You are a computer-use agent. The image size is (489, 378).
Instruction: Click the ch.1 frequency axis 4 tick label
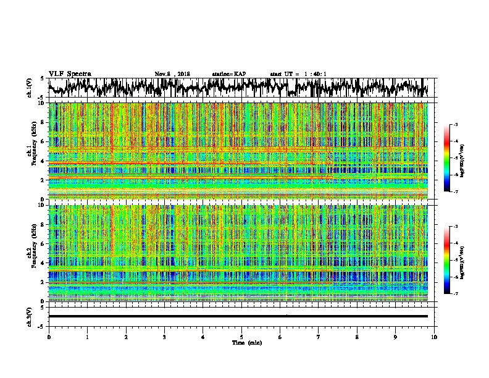tap(44, 161)
